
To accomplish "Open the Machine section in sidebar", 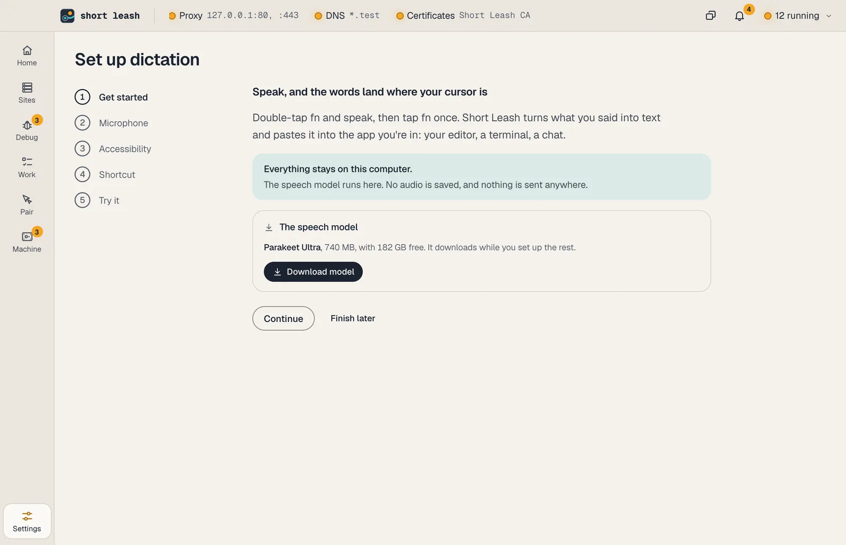I will 27,242.
